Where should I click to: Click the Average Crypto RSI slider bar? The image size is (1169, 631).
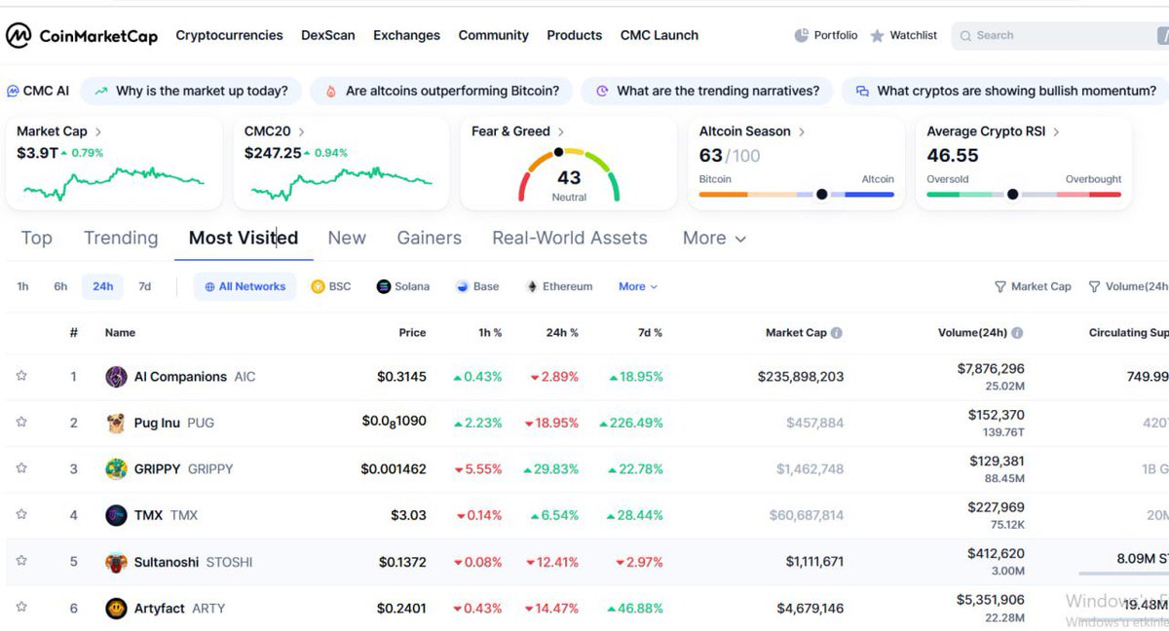(x=1024, y=194)
